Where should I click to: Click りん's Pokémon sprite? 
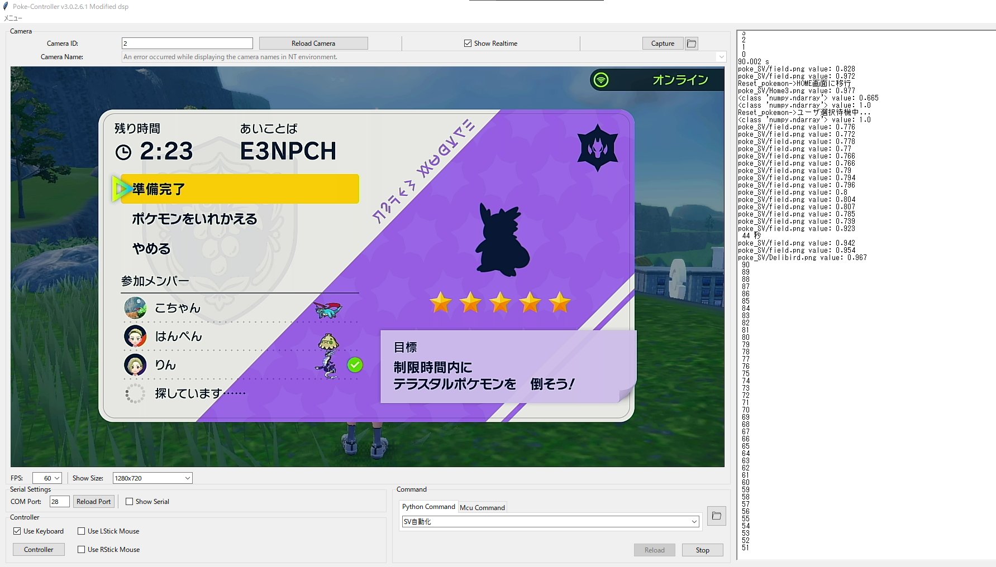327,366
